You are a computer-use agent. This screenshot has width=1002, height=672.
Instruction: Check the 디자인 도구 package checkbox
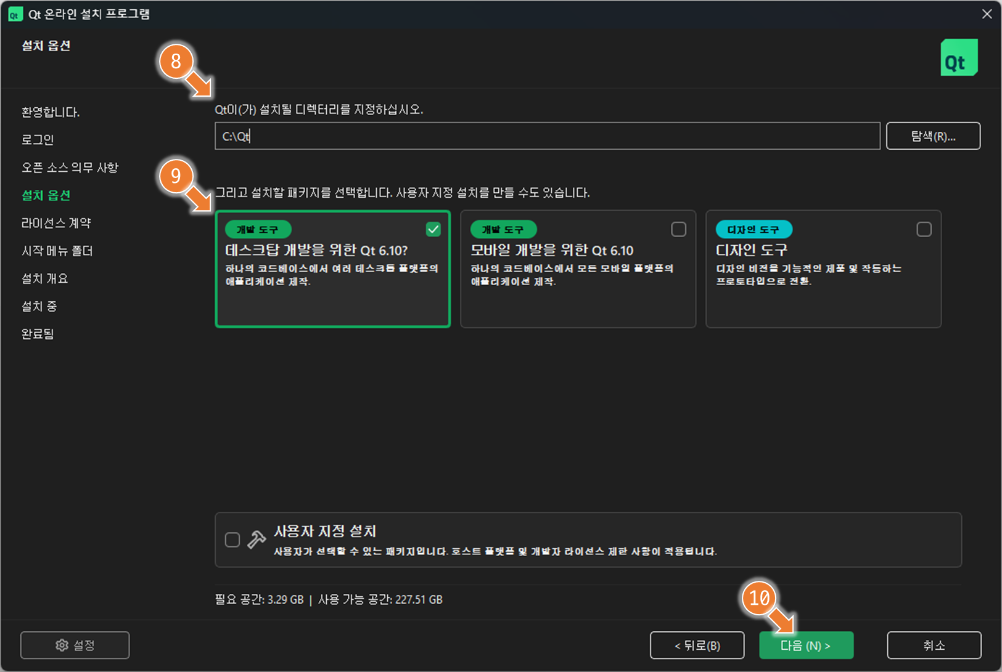(x=924, y=229)
